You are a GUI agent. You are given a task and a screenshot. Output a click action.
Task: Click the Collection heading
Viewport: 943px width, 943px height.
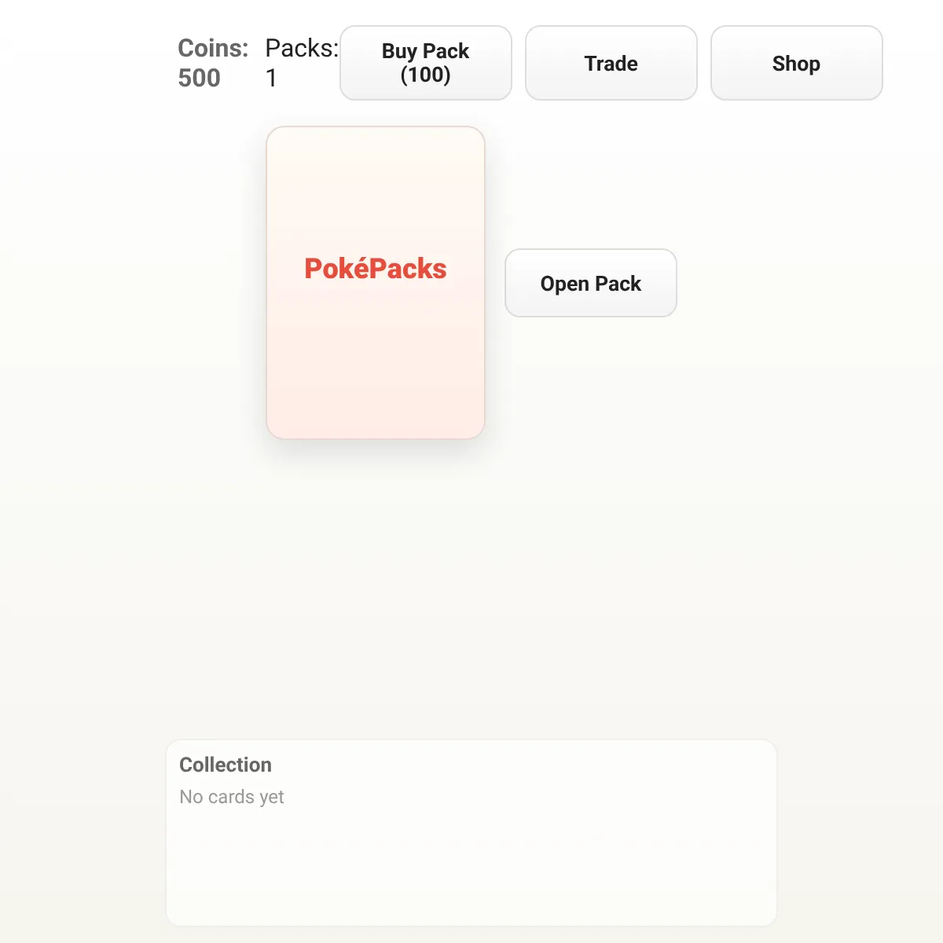226,765
